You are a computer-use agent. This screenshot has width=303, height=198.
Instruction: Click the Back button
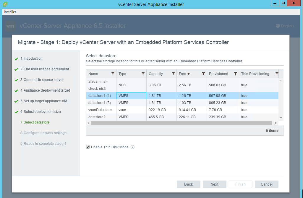[188, 184]
